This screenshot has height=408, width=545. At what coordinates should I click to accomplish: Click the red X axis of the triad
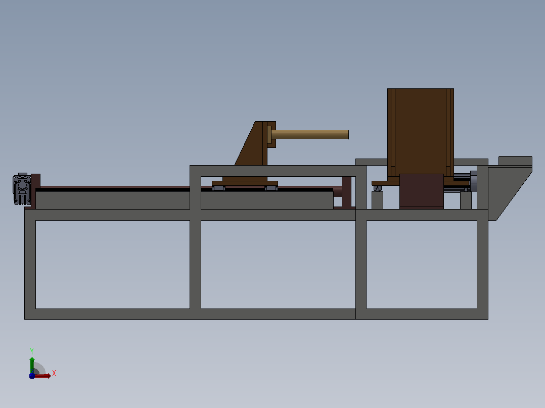(42, 376)
